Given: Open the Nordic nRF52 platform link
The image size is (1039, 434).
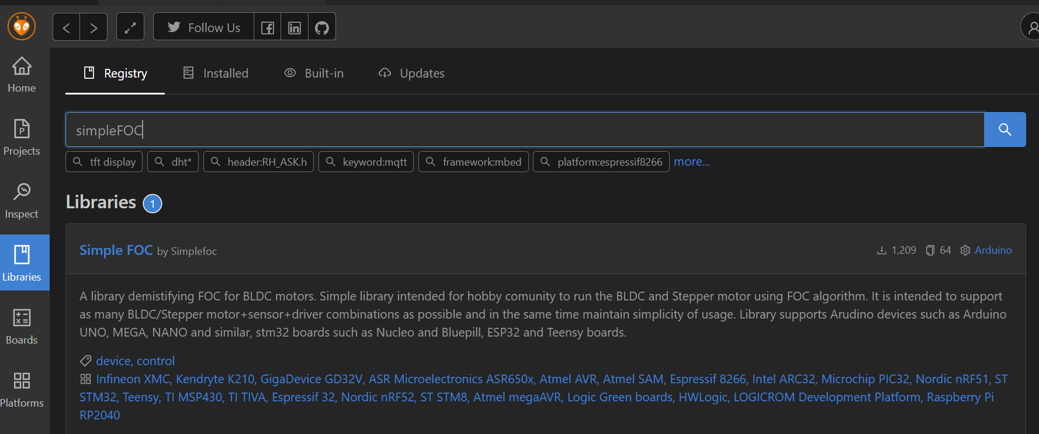Looking at the screenshot, I should pyautogui.click(x=378, y=397).
